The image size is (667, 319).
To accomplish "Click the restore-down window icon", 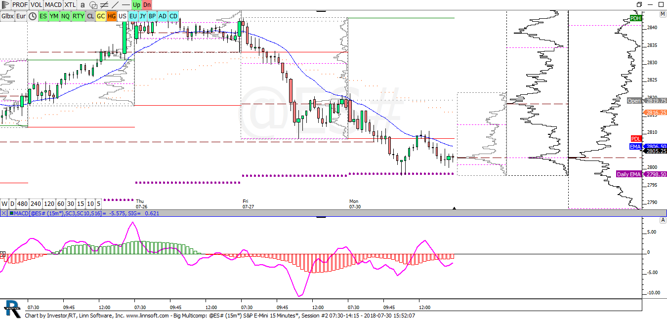I will [639, 4].
